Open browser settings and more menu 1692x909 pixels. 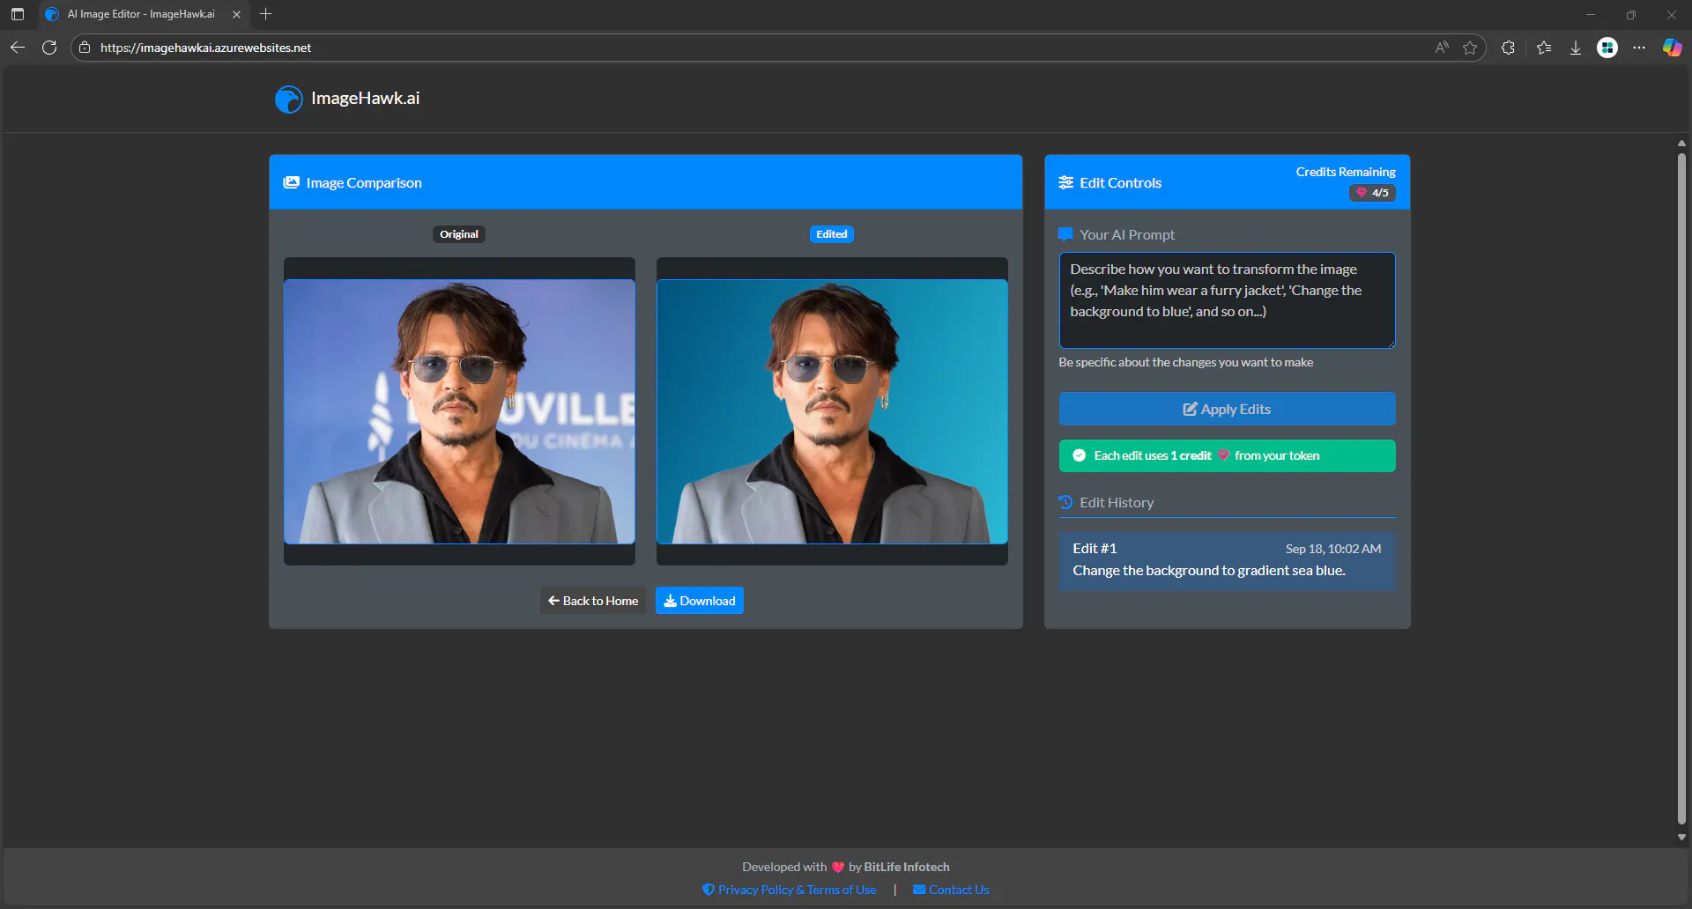click(x=1639, y=48)
